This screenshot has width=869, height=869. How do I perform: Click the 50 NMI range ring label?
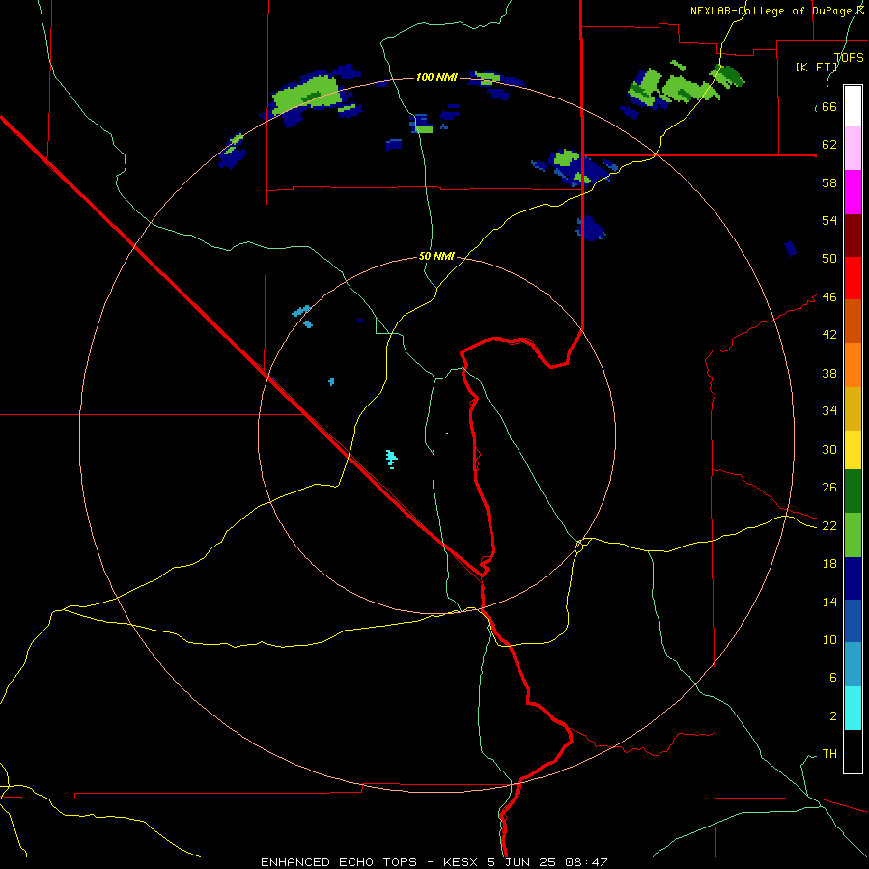pos(436,256)
